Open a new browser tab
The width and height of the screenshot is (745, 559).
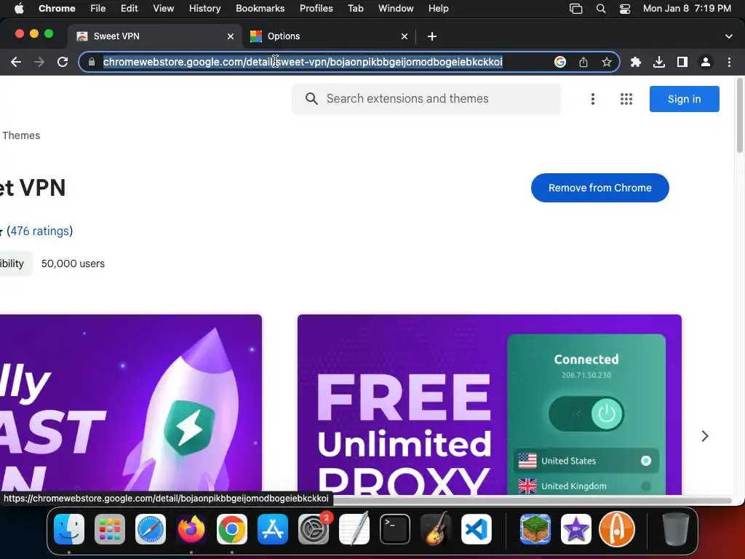point(432,36)
